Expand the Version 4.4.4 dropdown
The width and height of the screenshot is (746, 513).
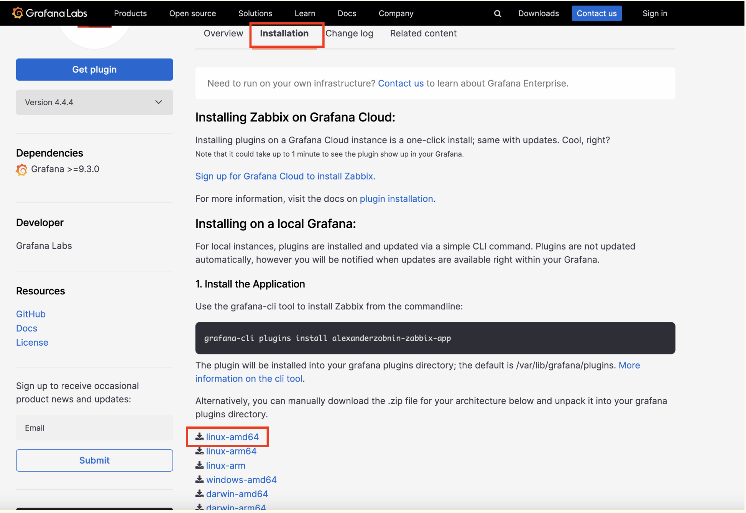click(x=94, y=102)
